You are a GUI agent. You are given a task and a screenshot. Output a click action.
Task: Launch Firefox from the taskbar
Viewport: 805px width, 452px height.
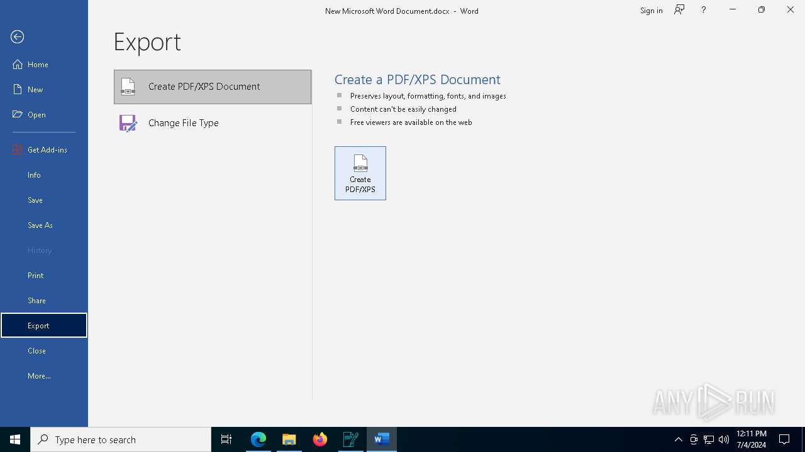[320, 439]
